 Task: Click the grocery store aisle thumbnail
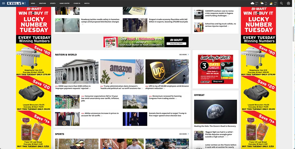tap(67, 102)
